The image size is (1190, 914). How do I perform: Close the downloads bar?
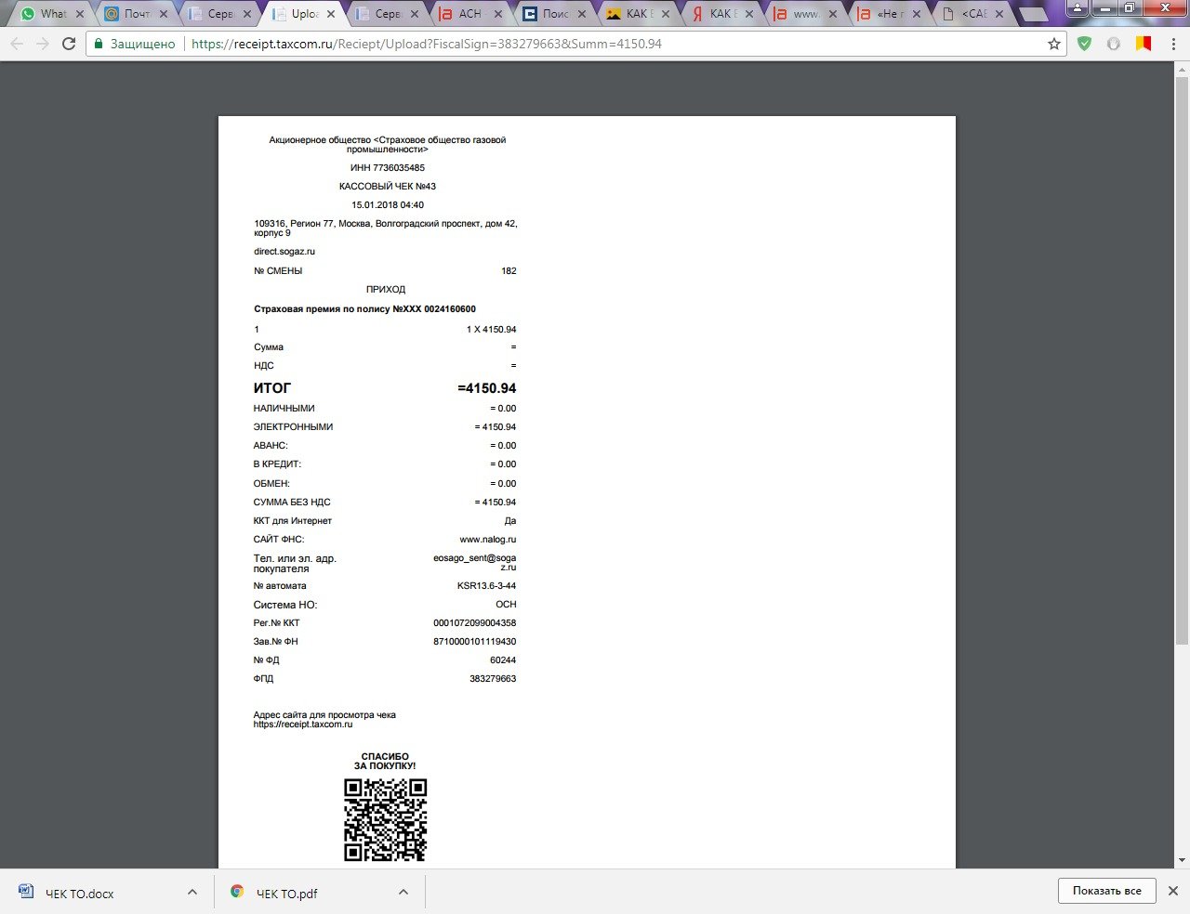point(1172,891)
